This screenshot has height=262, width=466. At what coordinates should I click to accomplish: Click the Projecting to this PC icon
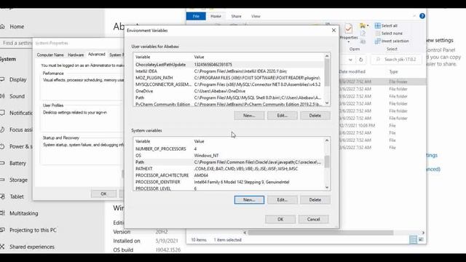(x=2, y=230)
